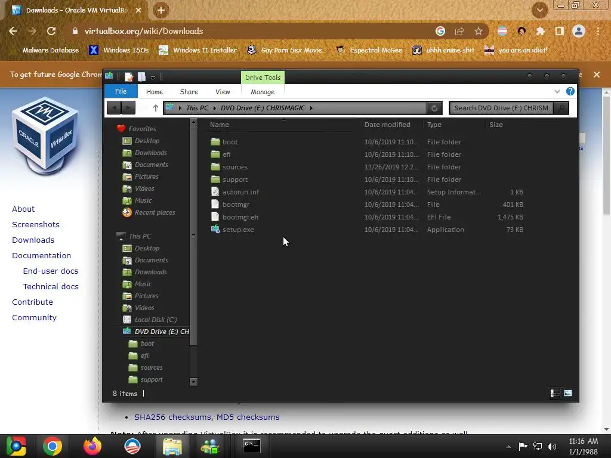
Task: Open Malware Database bookmark
Action: tap(51, 50)
